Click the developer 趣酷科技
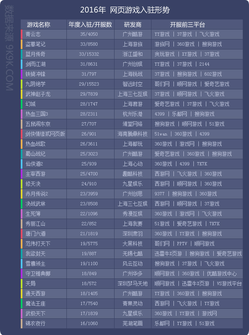Viewport: 249px width, 335px height. click(132, 174)
